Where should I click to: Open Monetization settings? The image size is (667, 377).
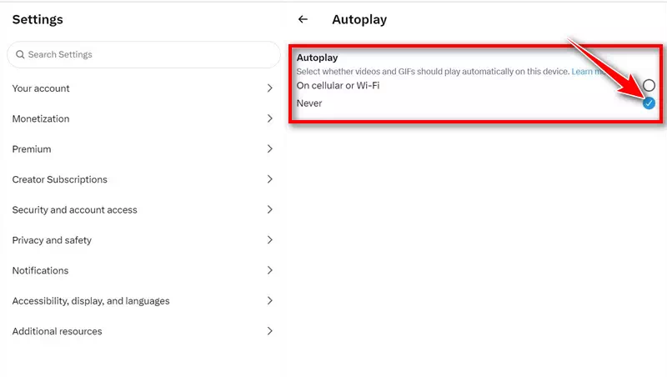(142, 118)
